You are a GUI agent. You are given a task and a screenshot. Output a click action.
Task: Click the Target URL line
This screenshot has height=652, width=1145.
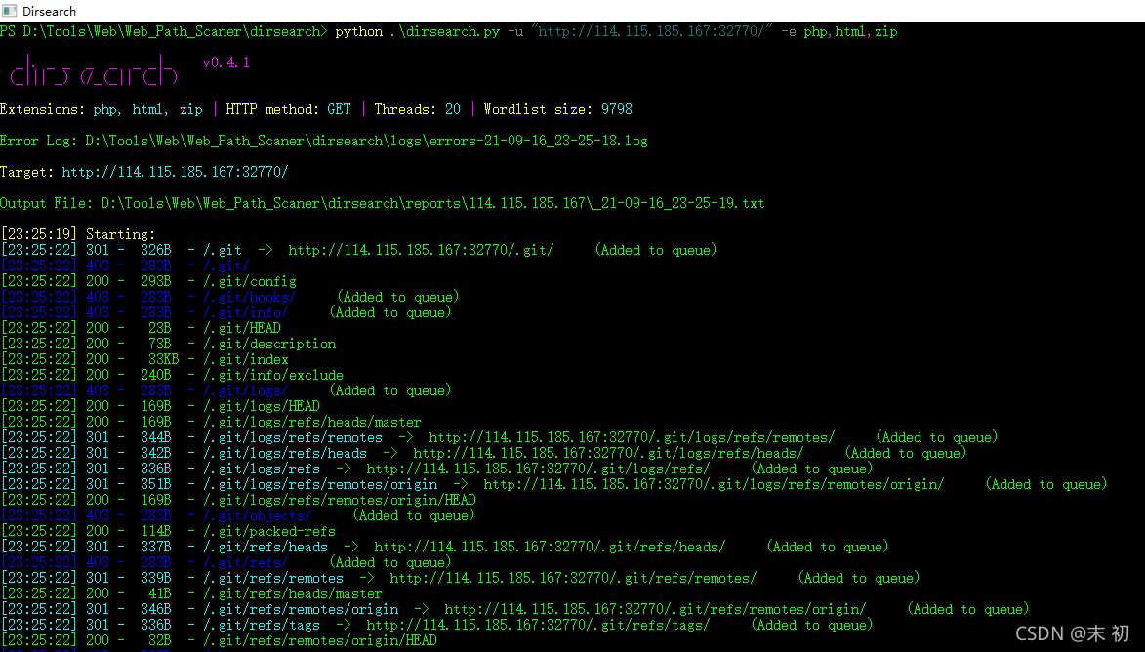tap(143, 172)
